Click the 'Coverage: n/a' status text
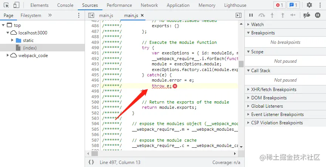The height and width of the screenshot is (167, 326). [226, 162]
